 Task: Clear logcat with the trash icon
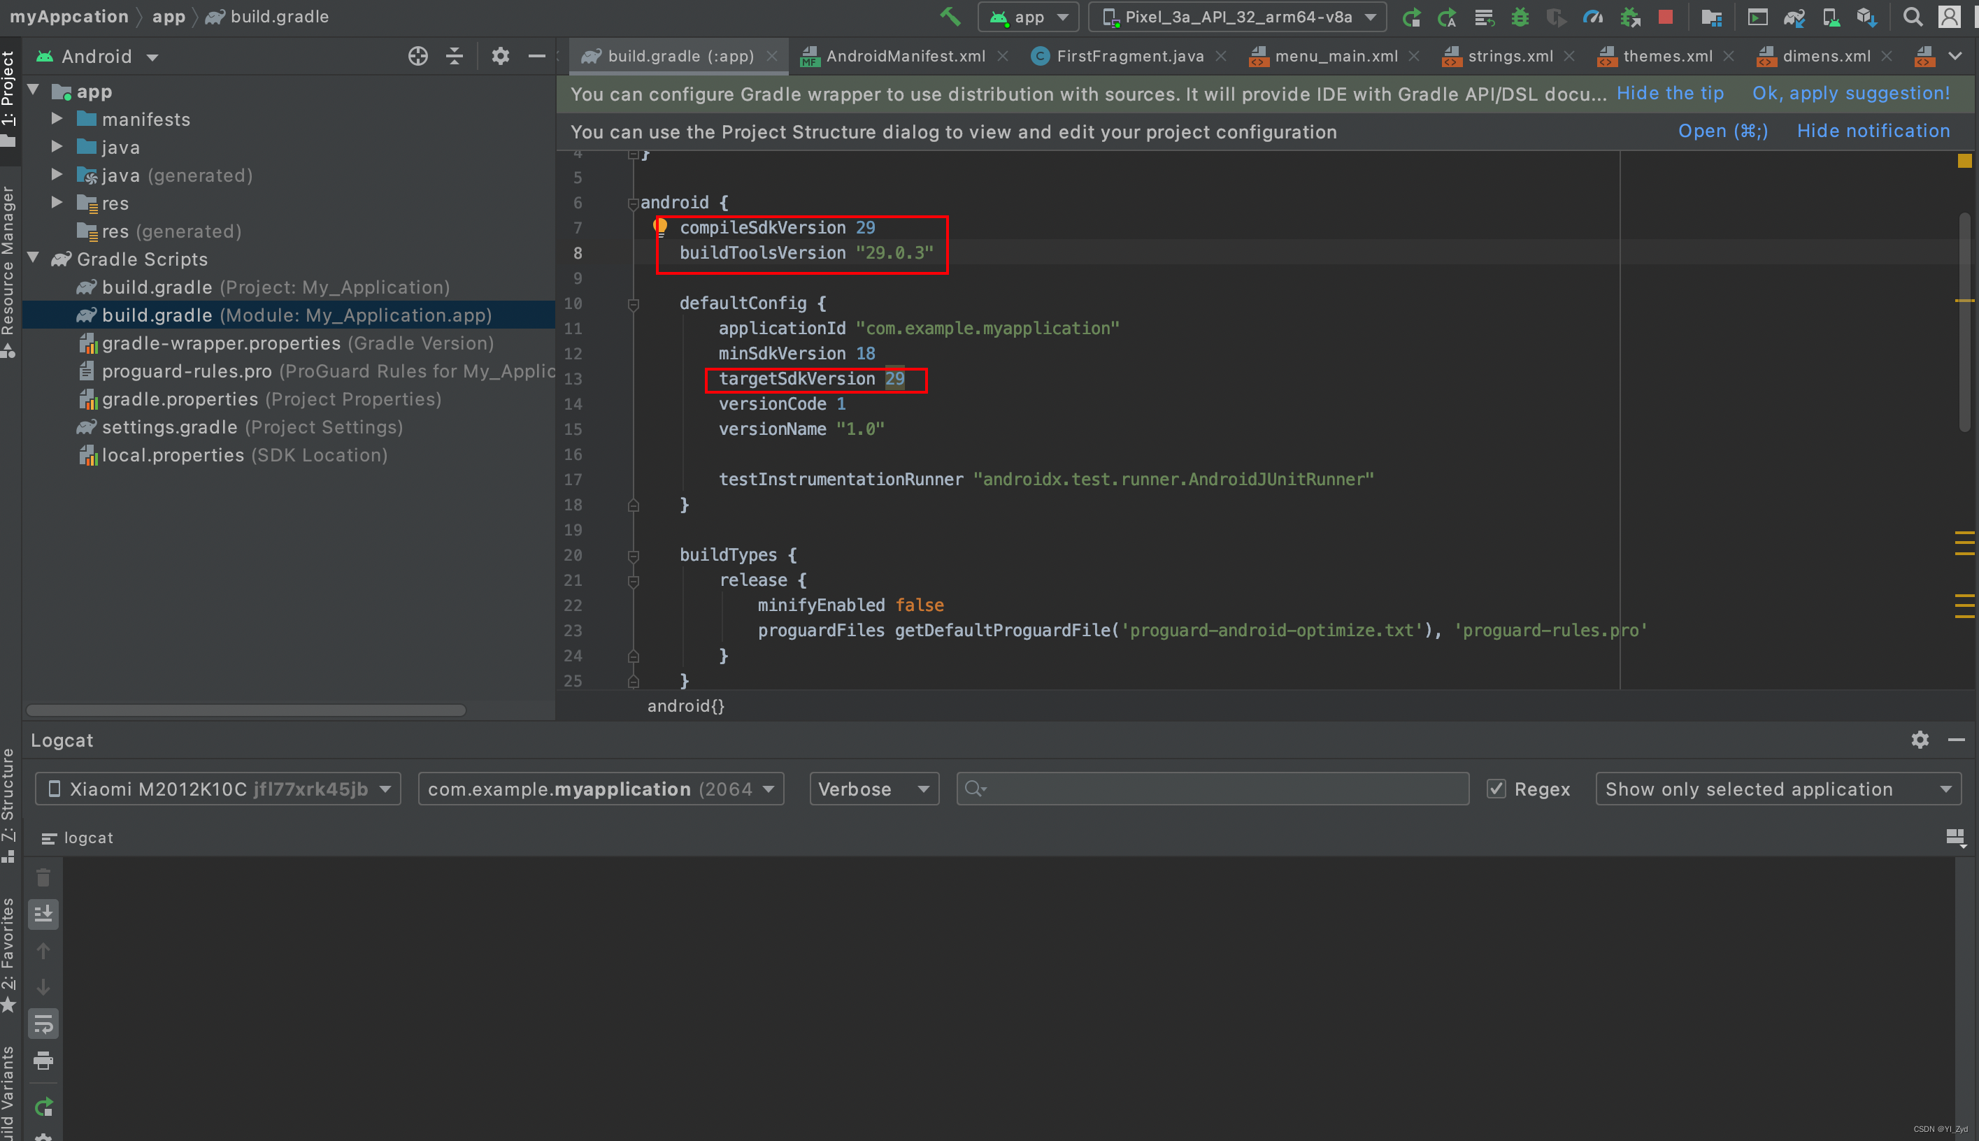pyautogui.click(x=43, y=877)
